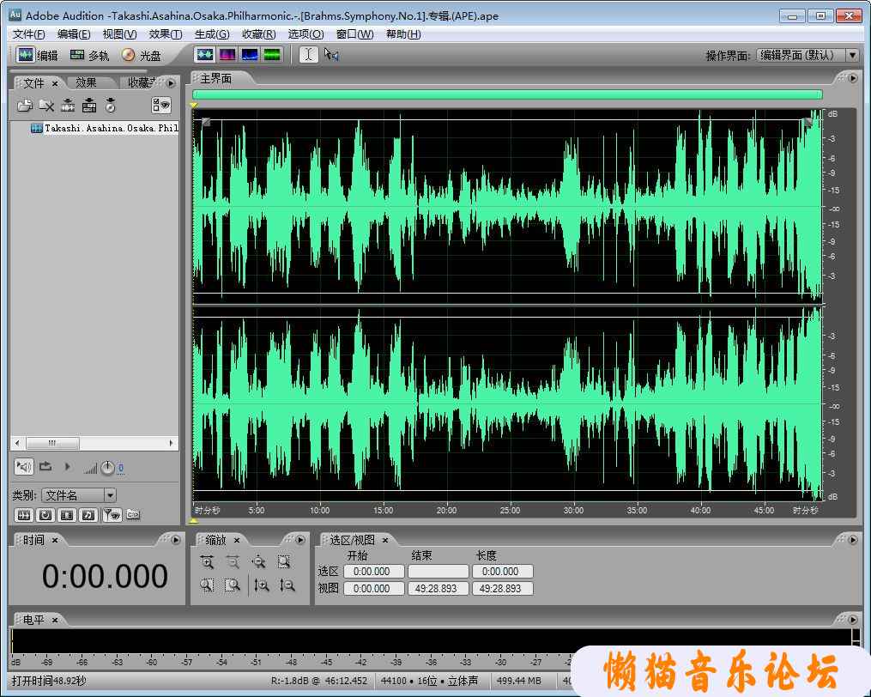The width and height of the screenshot is (871, 697).
Task: Select Takashi.Asahina.Osaka.Phil file in list
Action: [x=105, y=129]
